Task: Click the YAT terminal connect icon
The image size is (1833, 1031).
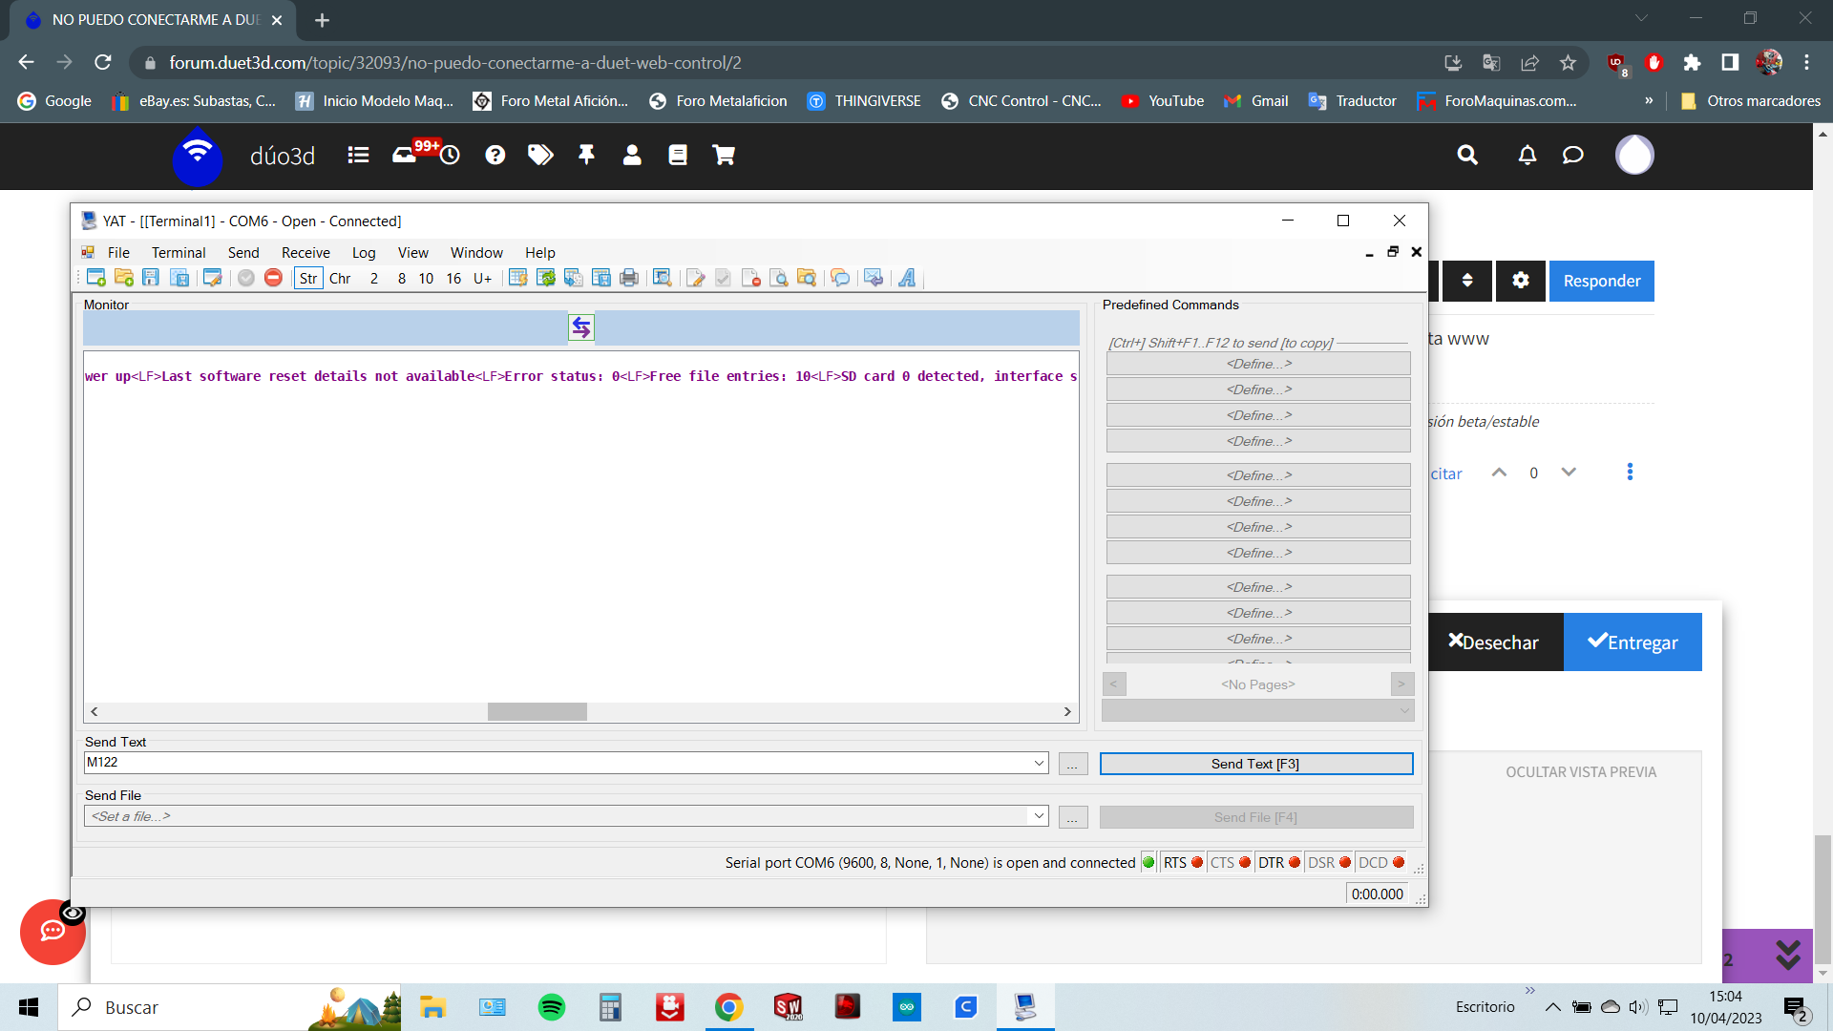Action: (x=248, y=278)
